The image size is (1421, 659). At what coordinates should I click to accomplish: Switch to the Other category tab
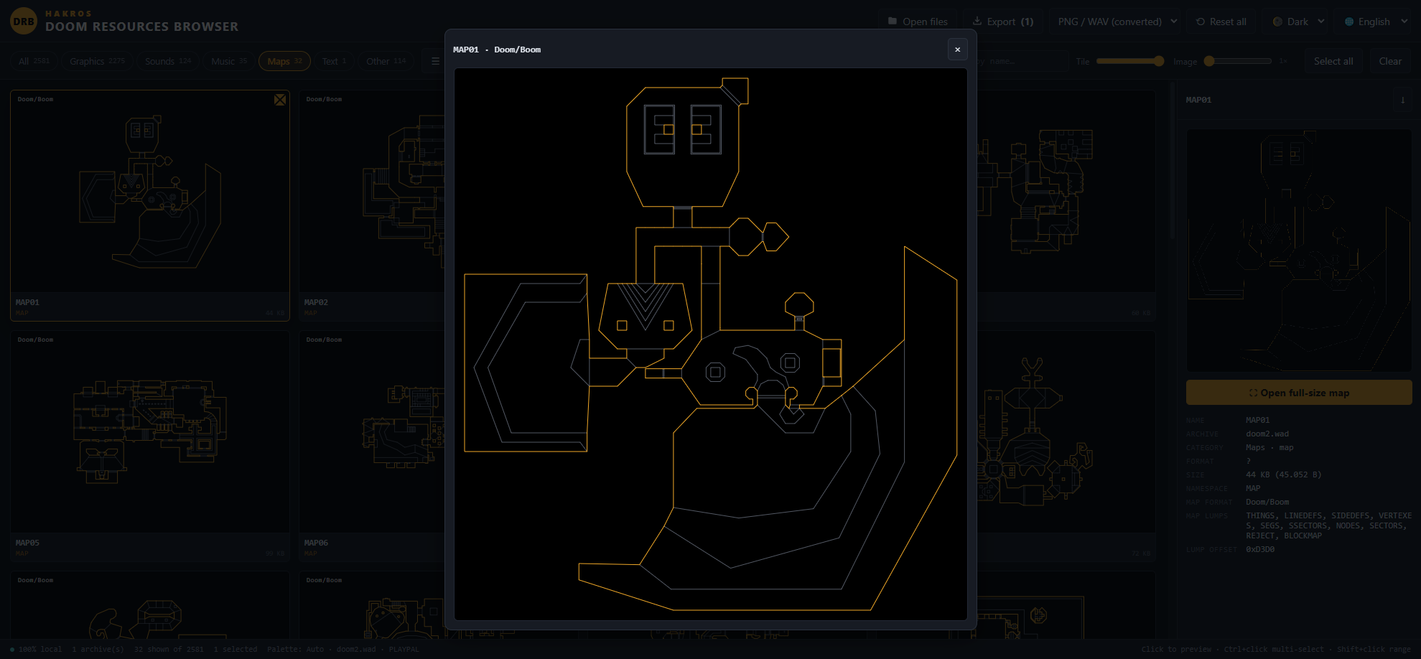click(x=386, y=61)
